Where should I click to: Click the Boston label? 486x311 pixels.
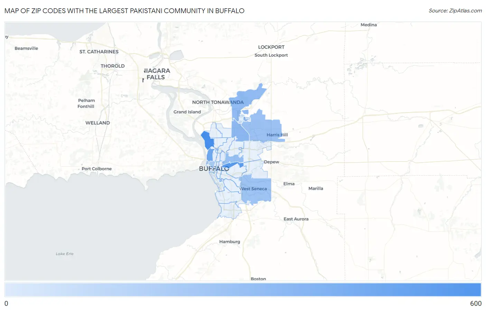pyautogui.click(x=258, y=278)
